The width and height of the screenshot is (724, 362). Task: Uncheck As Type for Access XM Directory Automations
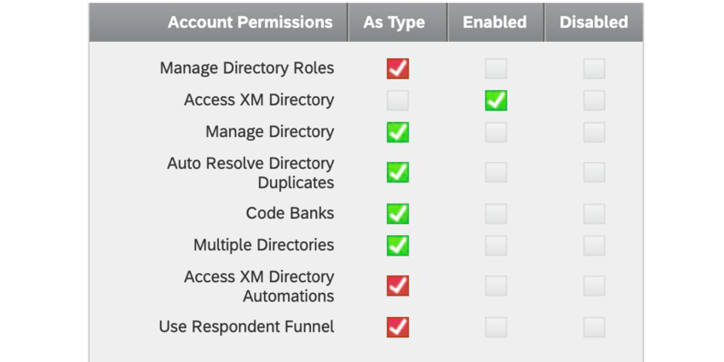coord(398,286)
